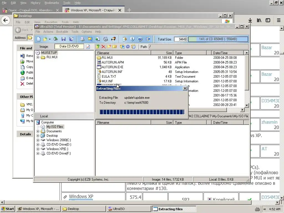Click the Type column header in local list

point(190,123)
